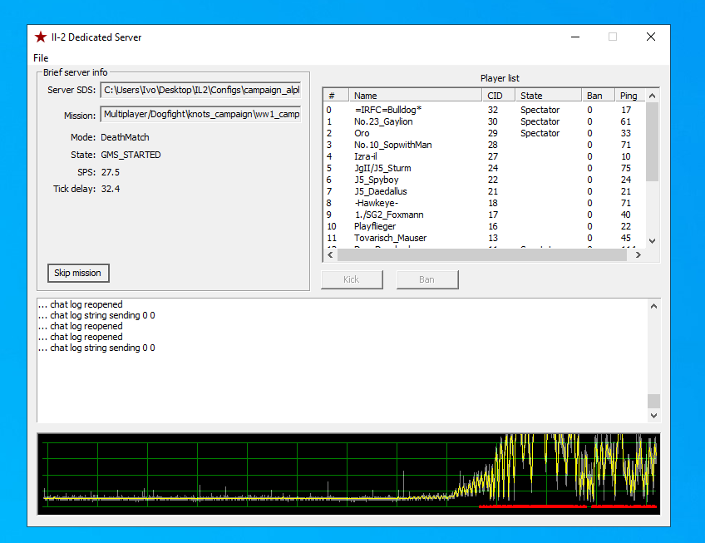Click the Ban button below player list

426,279
